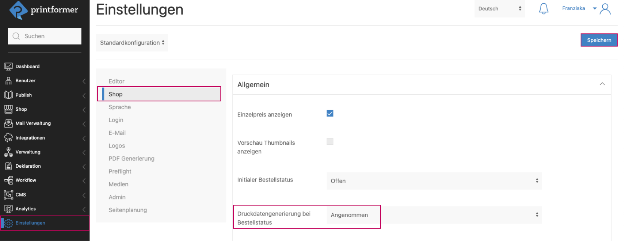Collapse the Allgemein section
Image resolution: width=624 pixels, height=241 pixels.
click(x=602, y=84)
